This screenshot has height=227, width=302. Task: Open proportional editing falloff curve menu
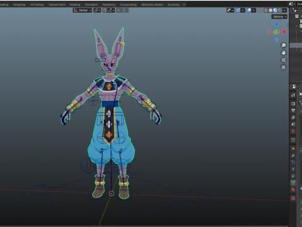[125, 10]
